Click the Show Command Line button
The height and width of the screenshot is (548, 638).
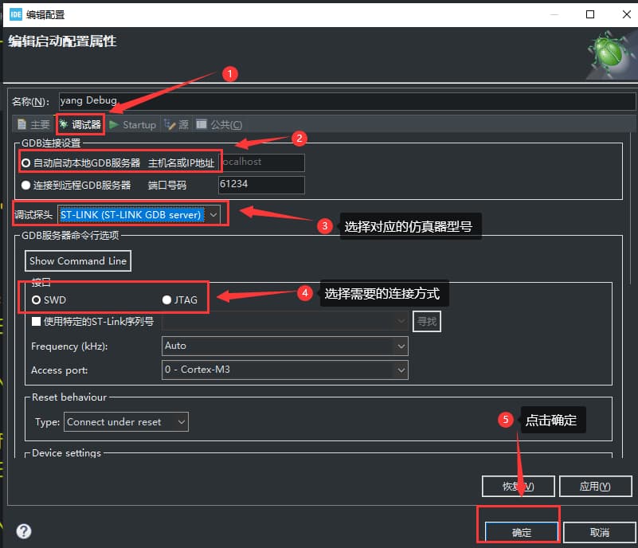[x=78, y=261]
